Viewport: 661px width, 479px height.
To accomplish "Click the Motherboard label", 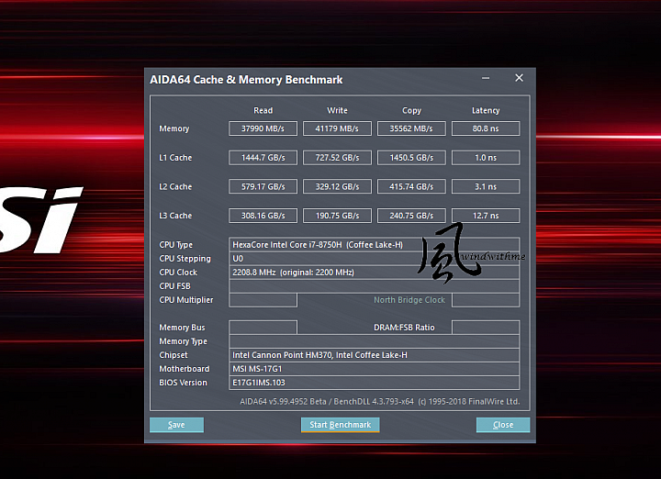I will pyautogui.click(x=185, y=369).
